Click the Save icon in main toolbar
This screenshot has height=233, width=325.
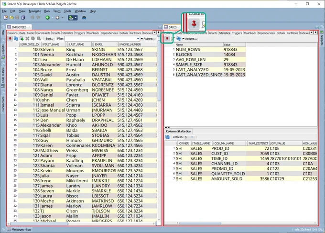click(x=17, y=18)
